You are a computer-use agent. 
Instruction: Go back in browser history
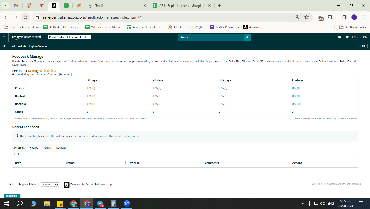pos(6,17)
